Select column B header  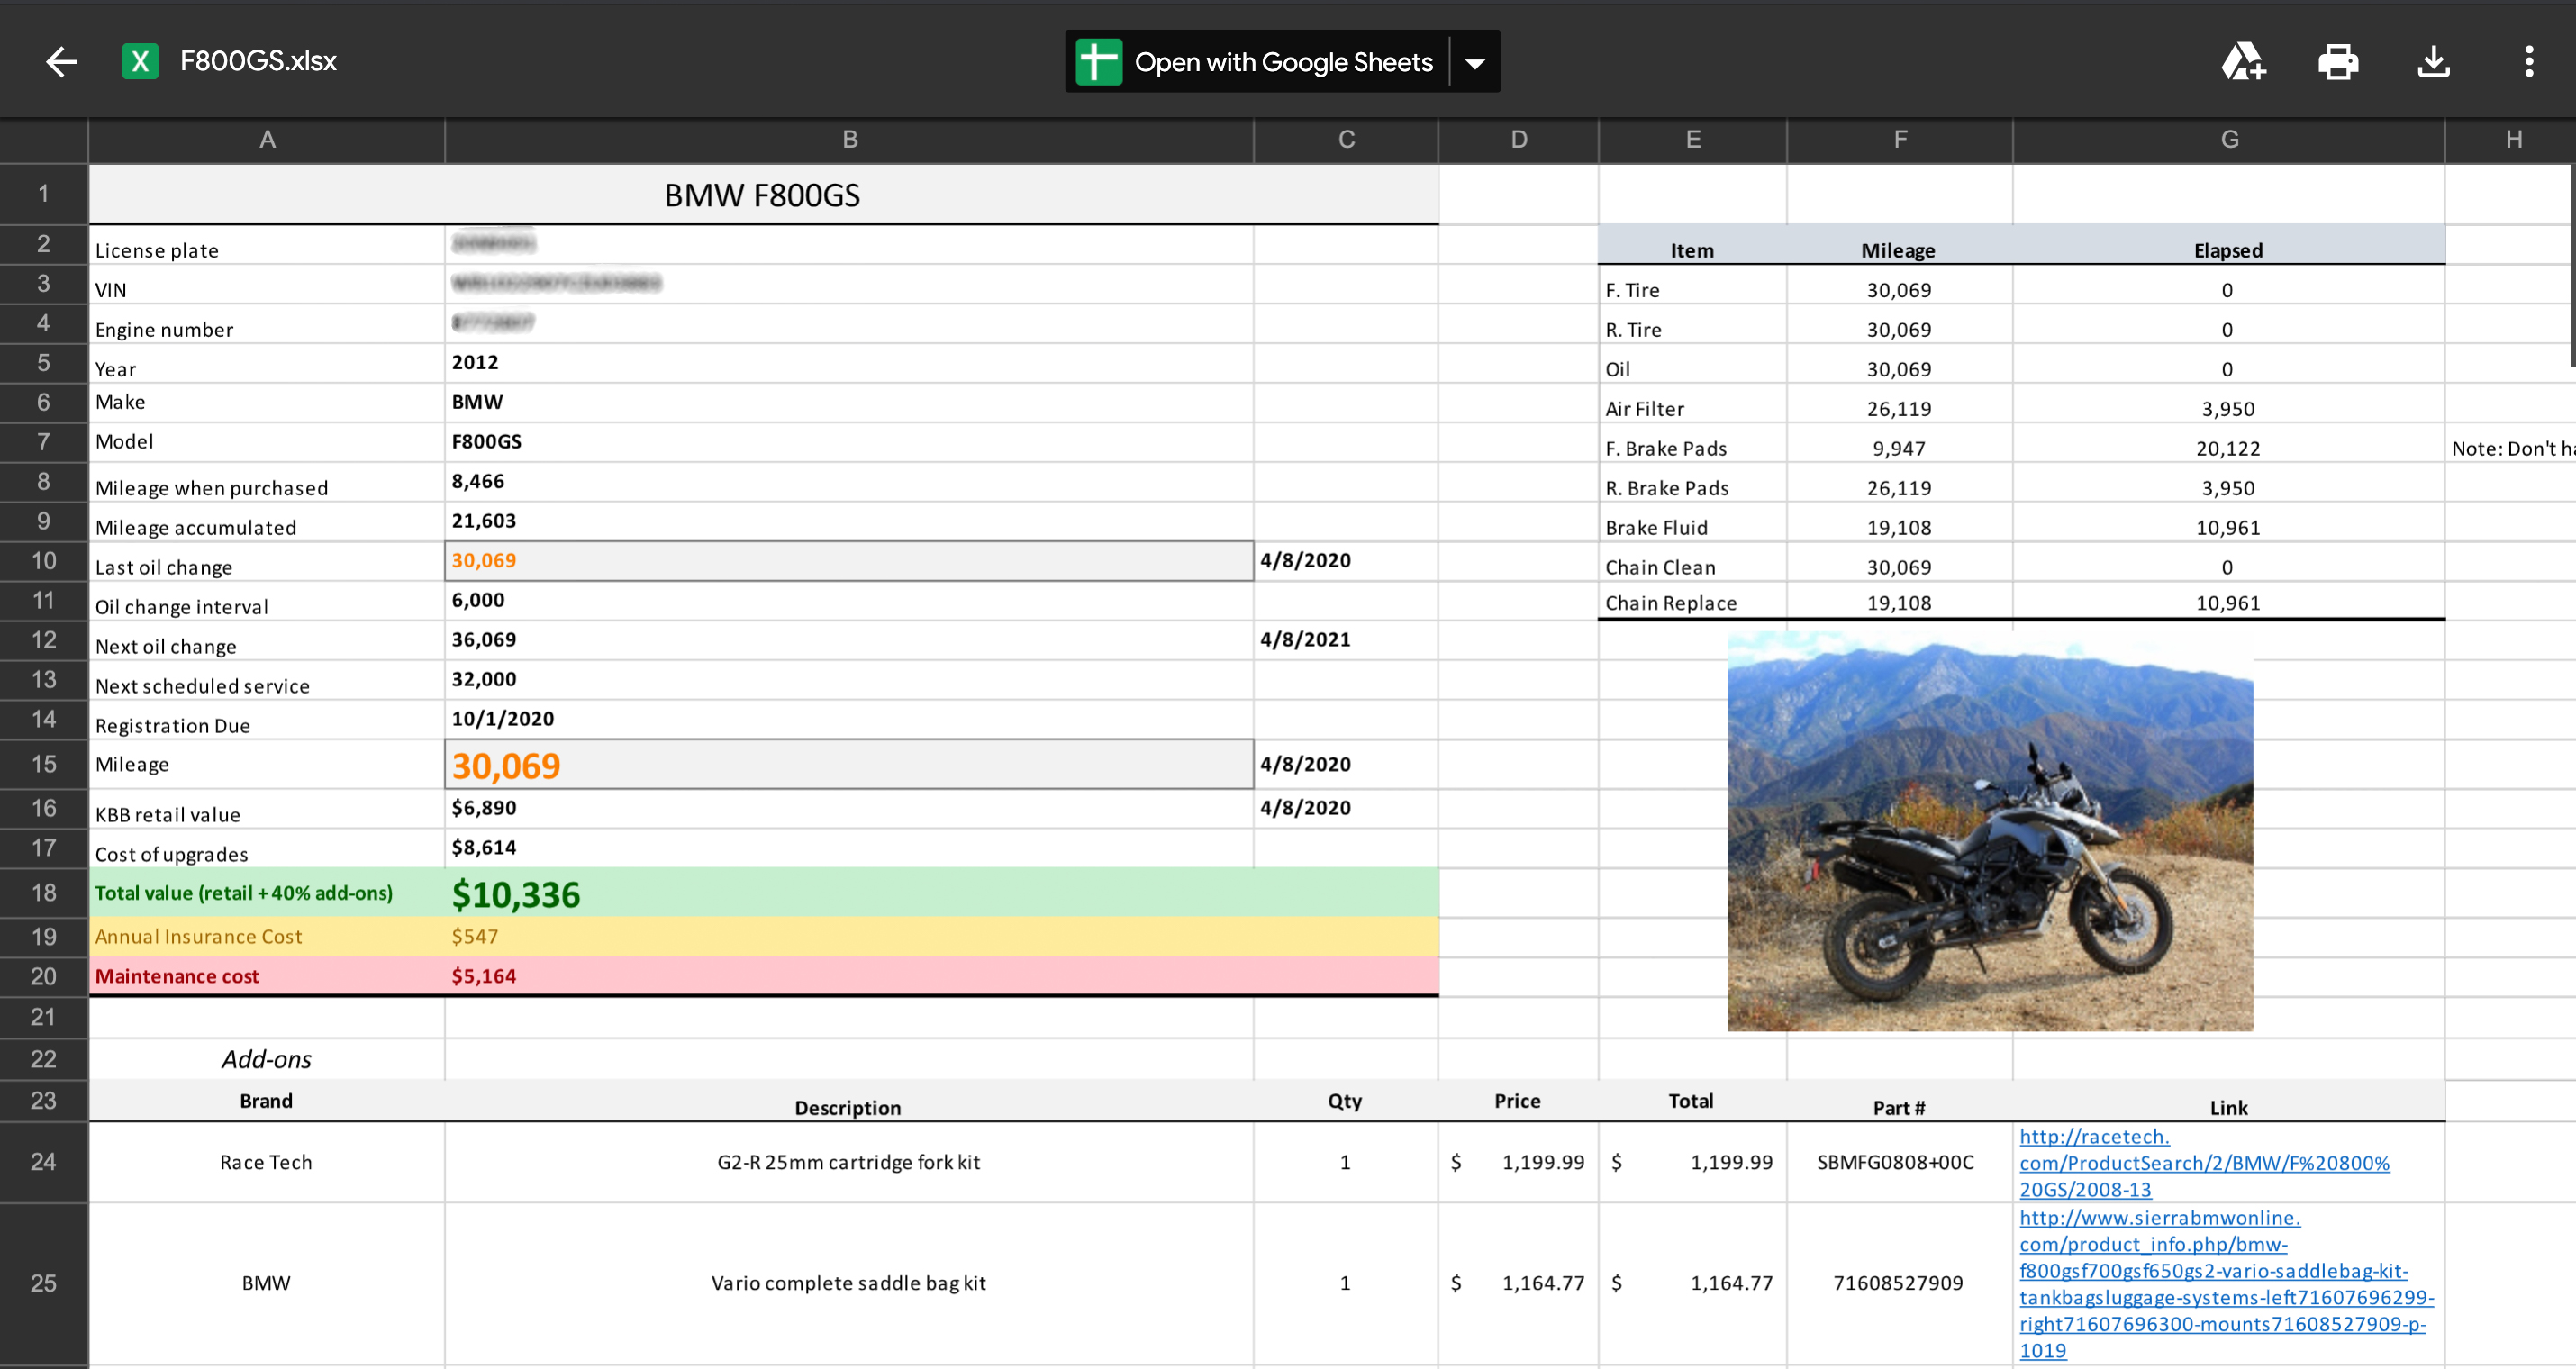click(849, 140)
